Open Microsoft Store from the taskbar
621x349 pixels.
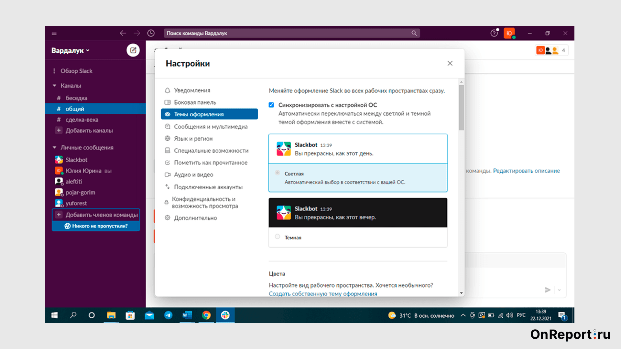click(x=130, y=315)
